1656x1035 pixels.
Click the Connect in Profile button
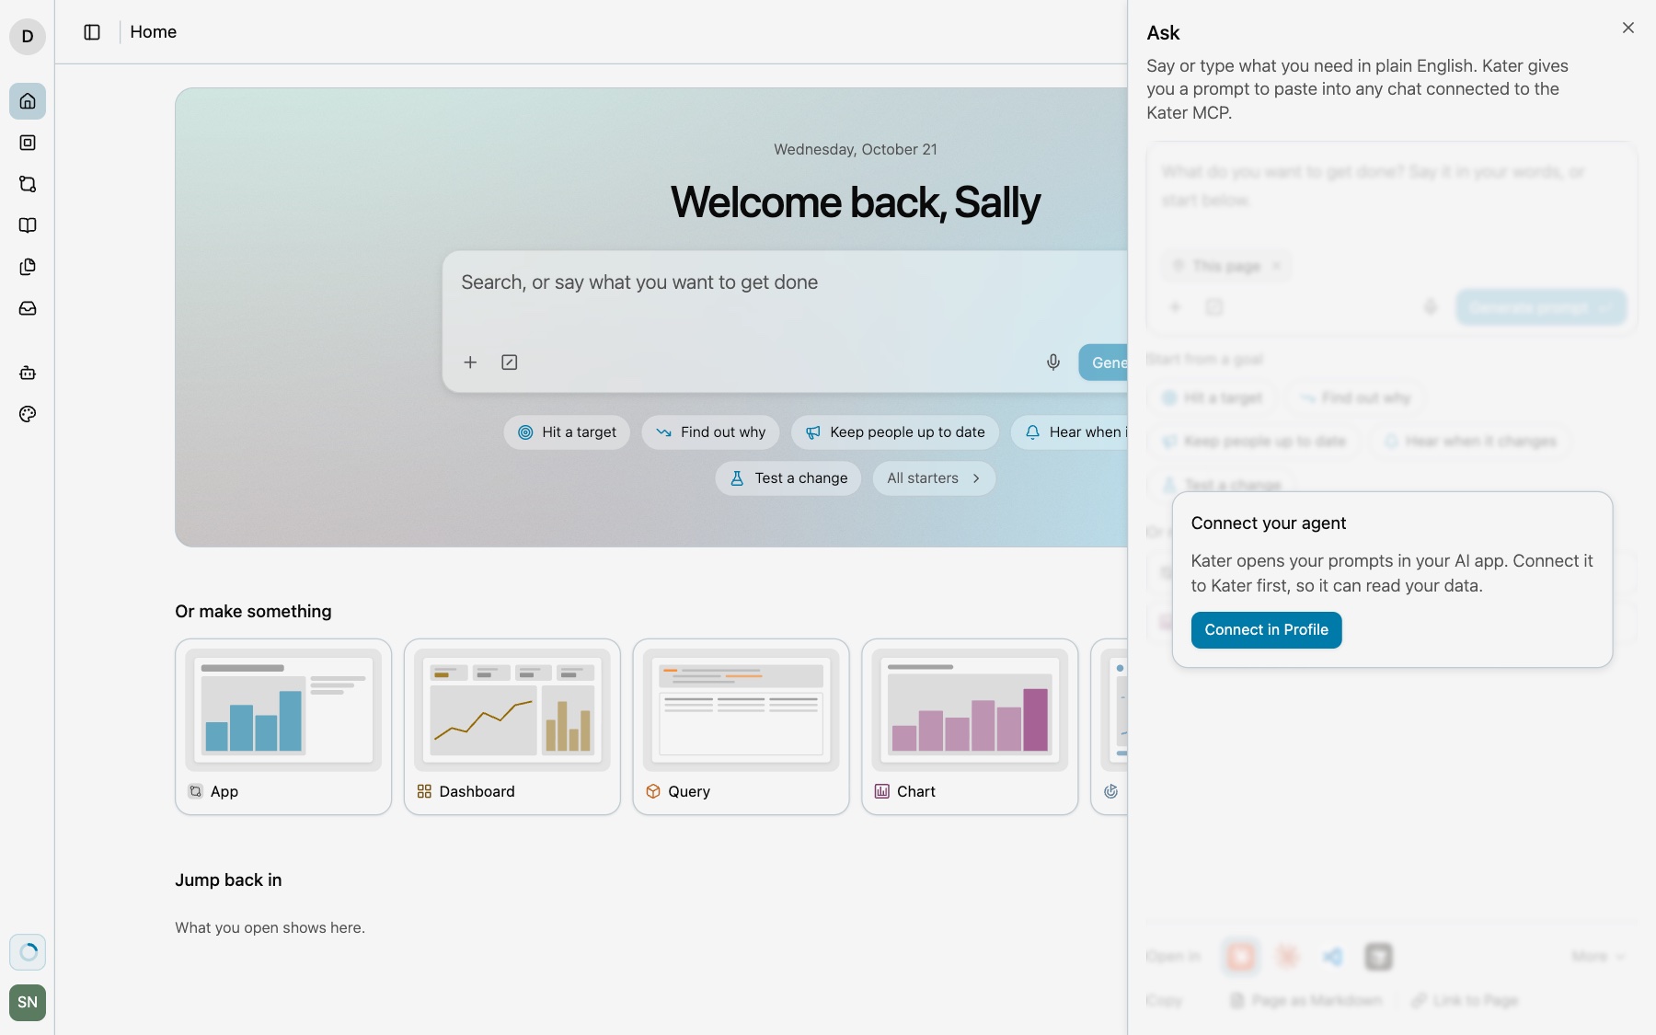pyautogui.click(x=1267, y=630)
